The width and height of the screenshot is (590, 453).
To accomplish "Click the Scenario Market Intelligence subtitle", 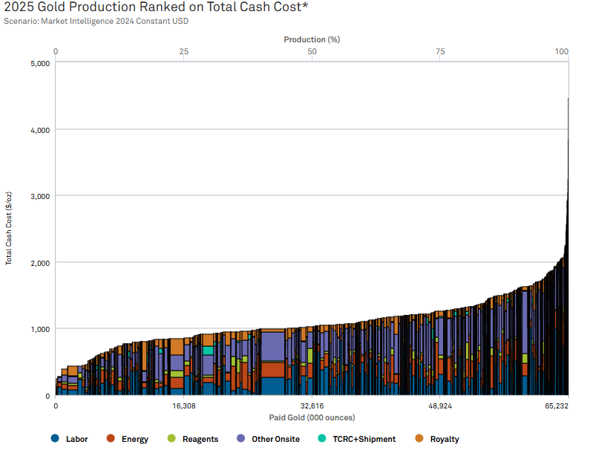I will (96, 21).
